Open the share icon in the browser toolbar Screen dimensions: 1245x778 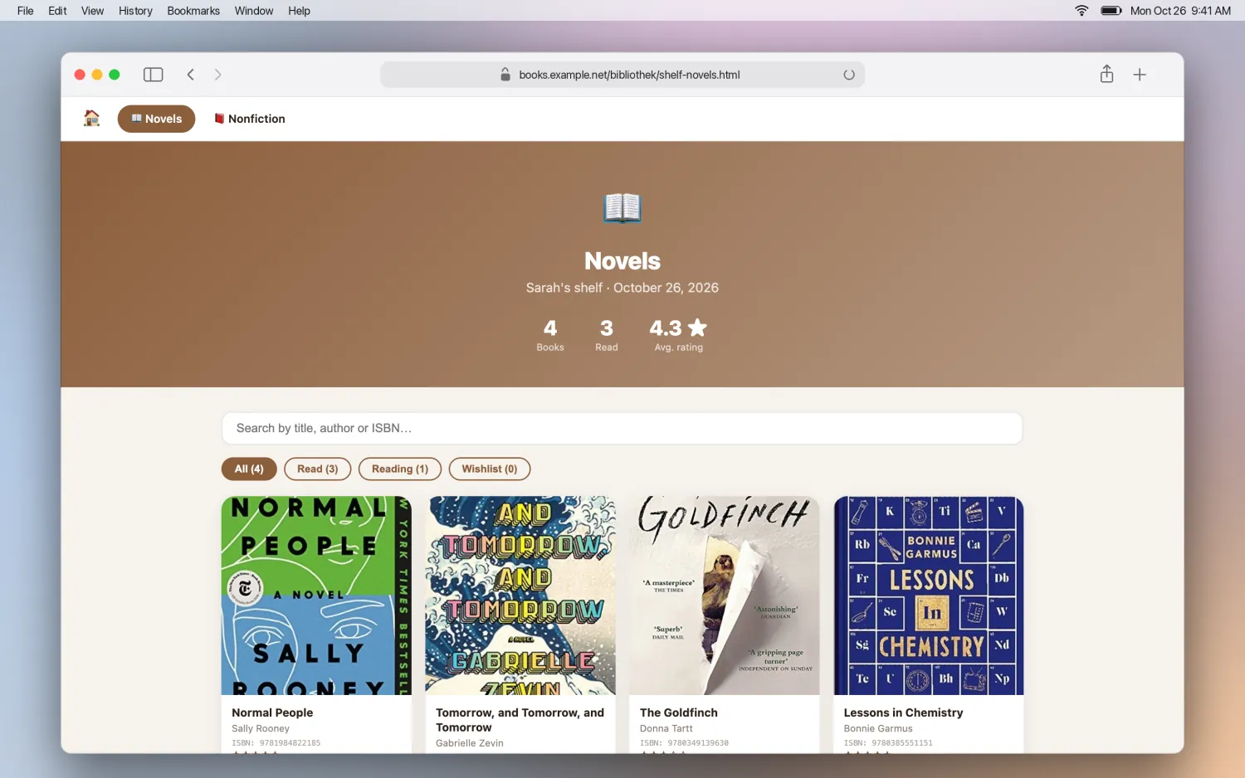pyautogui.click(x=1106, y=74)
